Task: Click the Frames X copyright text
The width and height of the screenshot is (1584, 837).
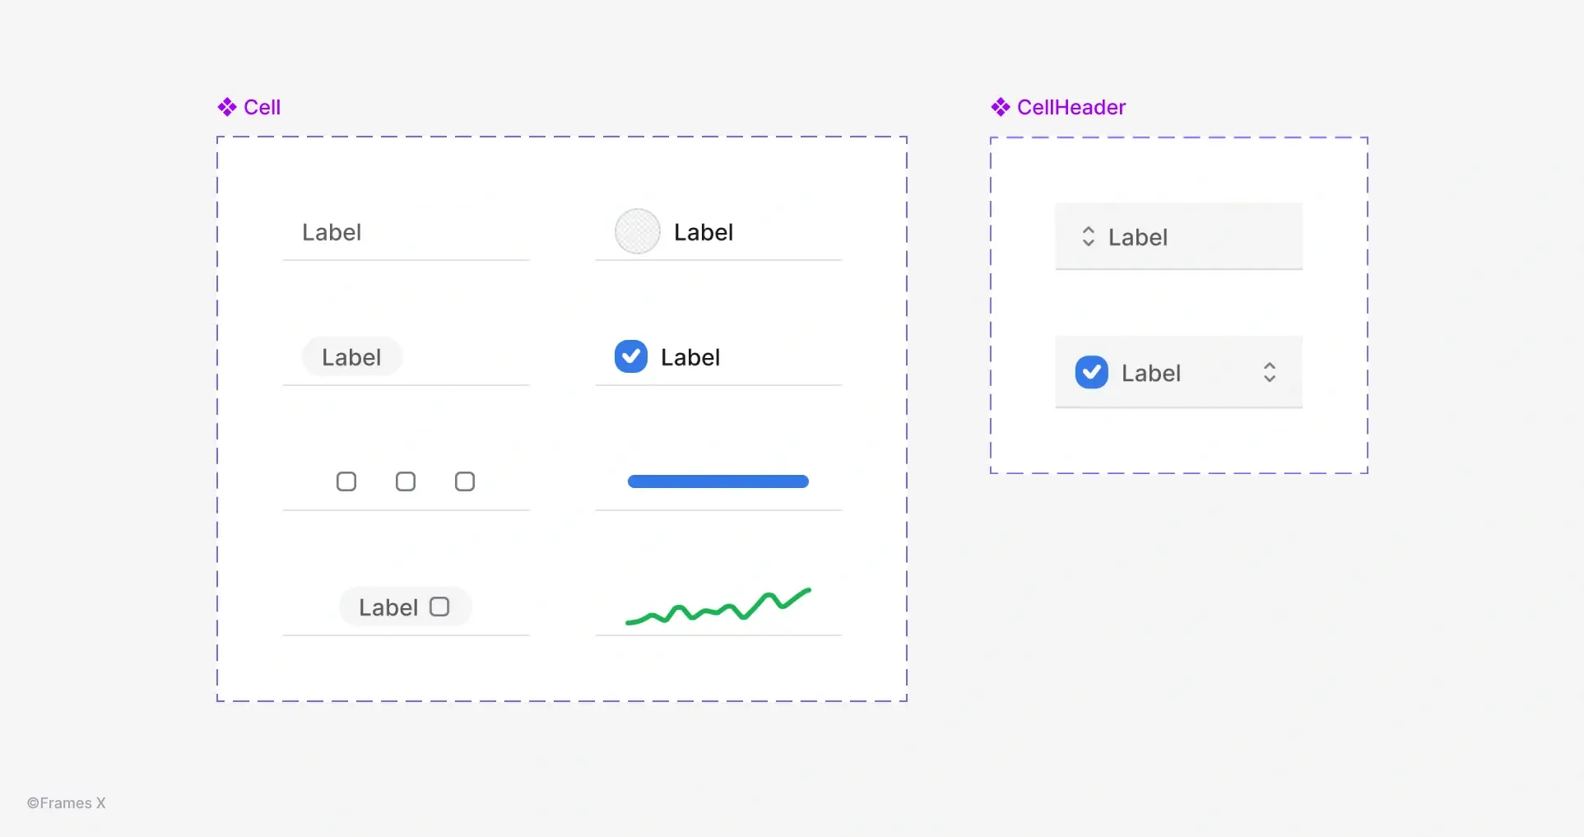Action: point(66,802)
